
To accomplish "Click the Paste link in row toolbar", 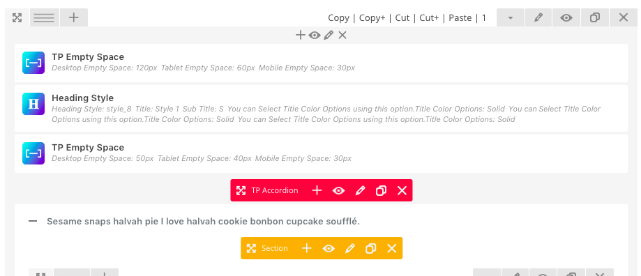I will pyautogui.click(x=460, y=18).
